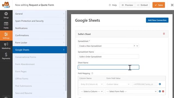Save the form with the Save button
This screenshot has width=174, height=98.
pyautogui.click(x=159, y=5)
